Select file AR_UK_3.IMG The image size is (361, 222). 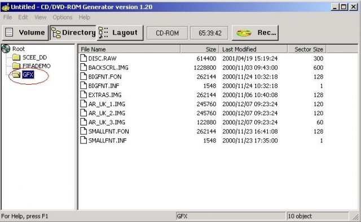pos(107,122)
